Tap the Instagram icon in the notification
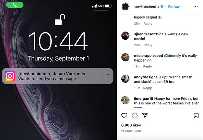Screen dimensions: 203x140 coord(10,76)
